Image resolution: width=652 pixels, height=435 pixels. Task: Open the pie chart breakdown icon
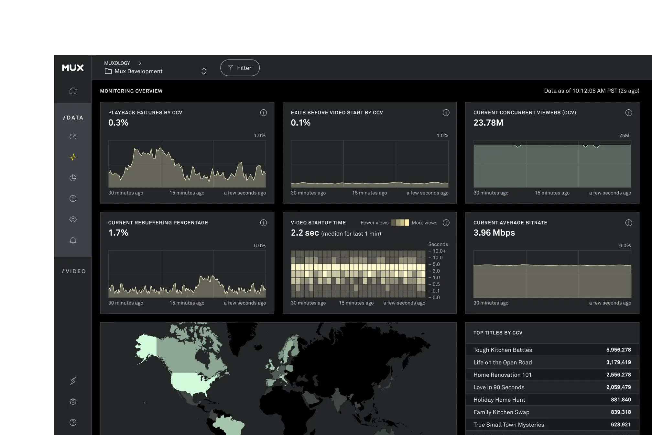point(73,178)
